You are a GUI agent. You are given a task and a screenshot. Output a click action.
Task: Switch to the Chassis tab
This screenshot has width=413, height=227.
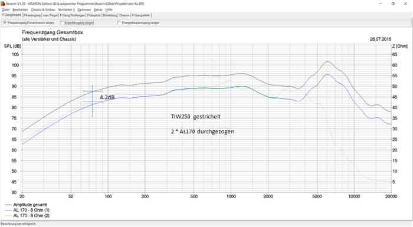pos(124,15)
